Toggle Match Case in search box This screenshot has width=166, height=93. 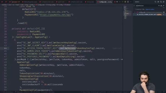click(159, 6)
